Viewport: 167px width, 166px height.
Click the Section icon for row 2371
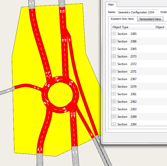(x=114, y=72)
